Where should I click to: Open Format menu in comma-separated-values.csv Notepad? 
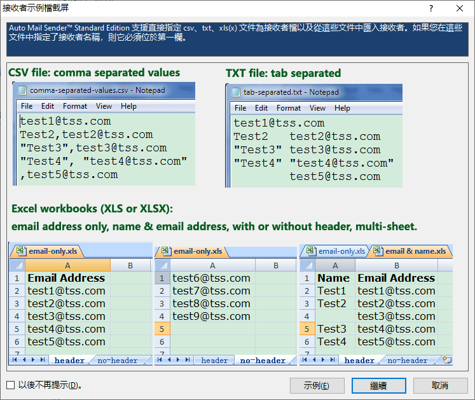[x=75, y=106]
